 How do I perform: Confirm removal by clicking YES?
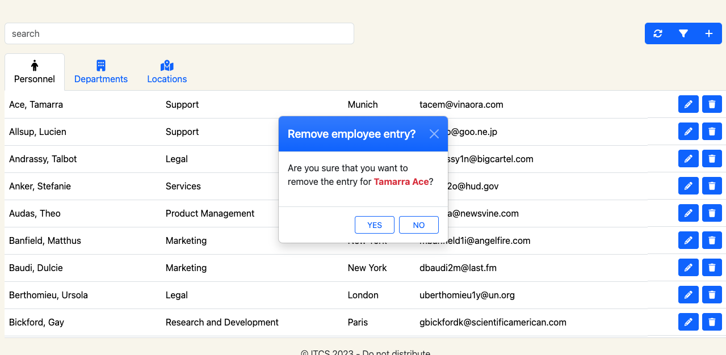(x=375, y=225)
